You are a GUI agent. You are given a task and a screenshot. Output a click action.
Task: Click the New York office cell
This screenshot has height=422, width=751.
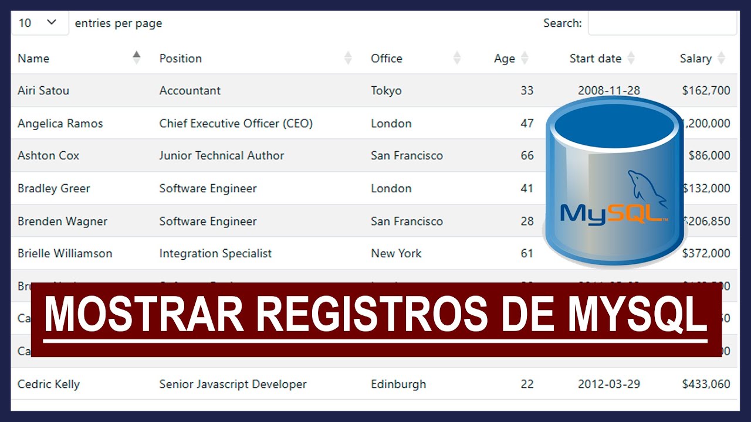[x=396, y=253]
